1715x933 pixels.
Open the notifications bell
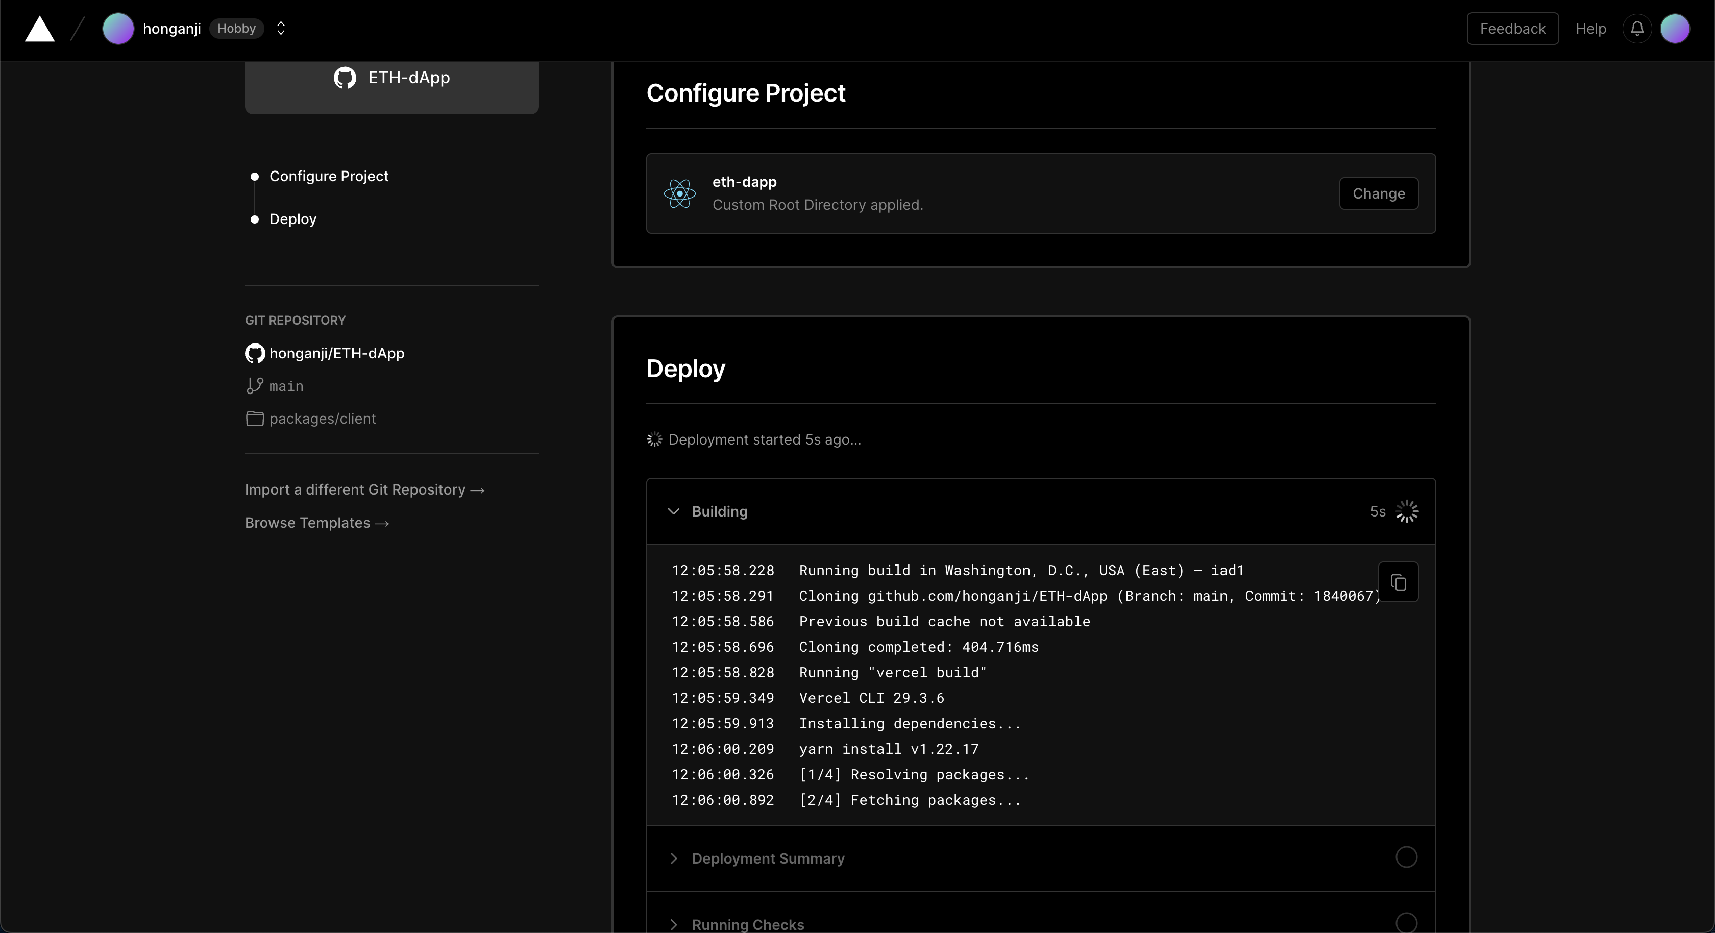1636,29
